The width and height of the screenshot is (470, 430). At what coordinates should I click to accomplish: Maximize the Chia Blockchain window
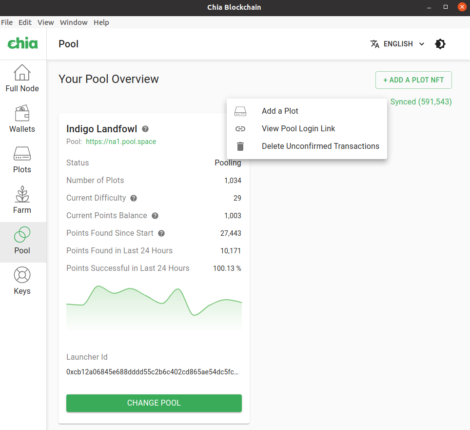(446, 7)
